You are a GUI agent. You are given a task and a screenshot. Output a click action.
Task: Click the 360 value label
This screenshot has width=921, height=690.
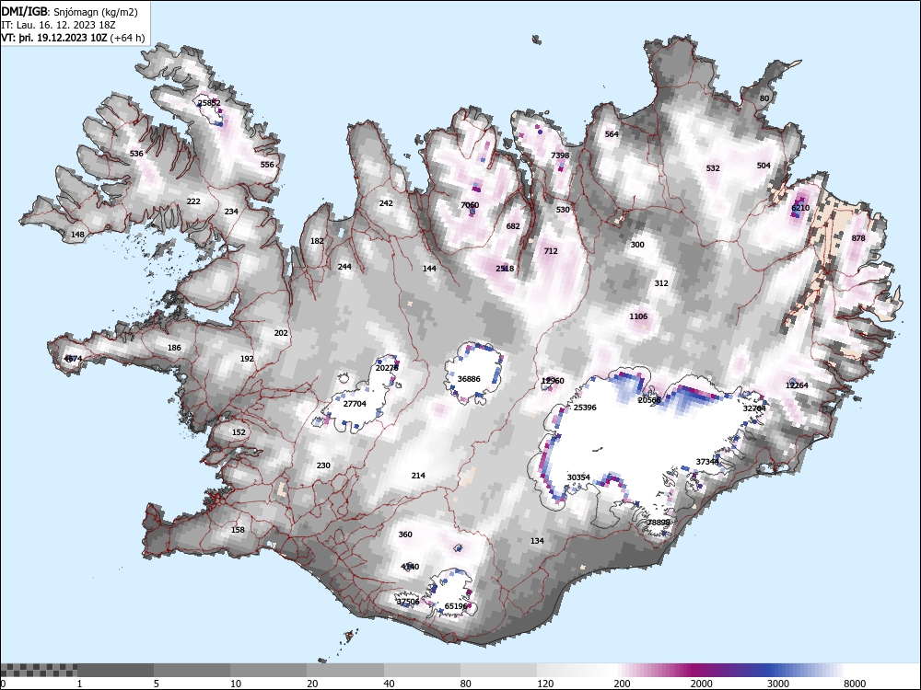(405, 535)
